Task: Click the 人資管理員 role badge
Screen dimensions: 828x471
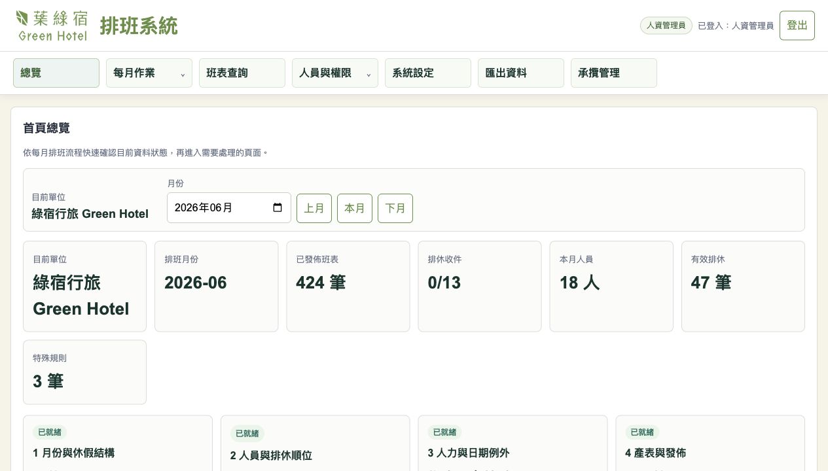Action: point(666,26)
